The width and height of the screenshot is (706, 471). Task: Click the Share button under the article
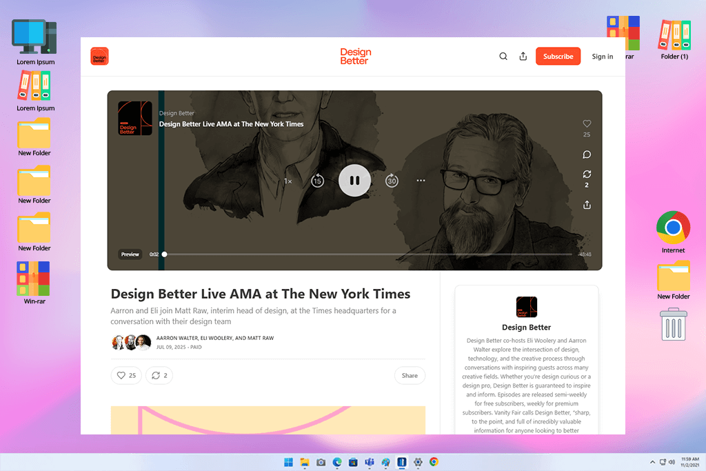tap(410, 376)
